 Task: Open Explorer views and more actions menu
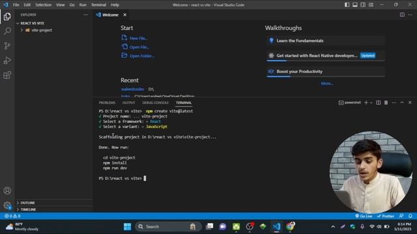(x=85, y=15)
